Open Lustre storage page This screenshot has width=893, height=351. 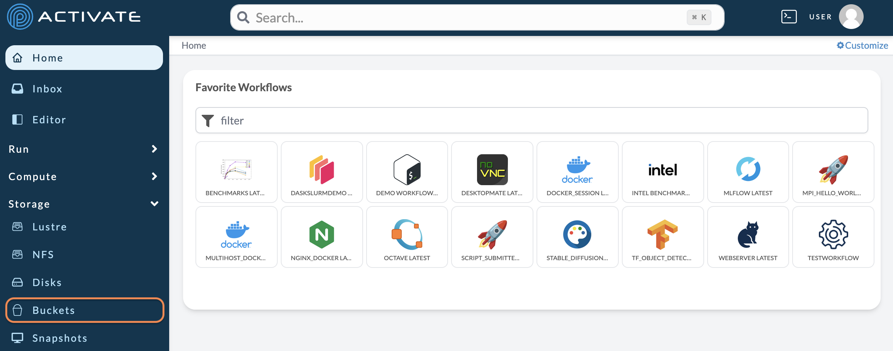click(84, 227)
